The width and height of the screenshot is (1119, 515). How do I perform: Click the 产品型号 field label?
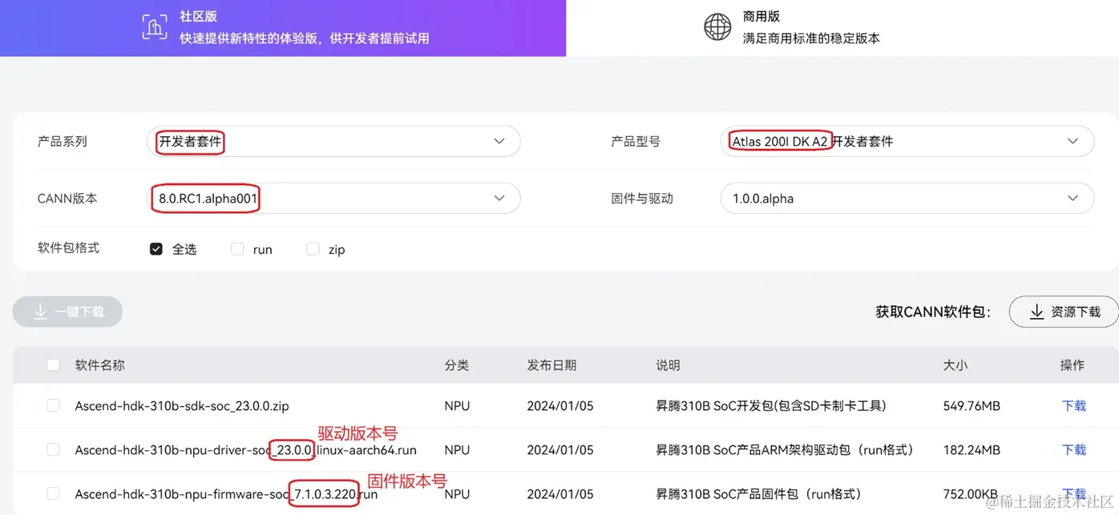[636, 141]
